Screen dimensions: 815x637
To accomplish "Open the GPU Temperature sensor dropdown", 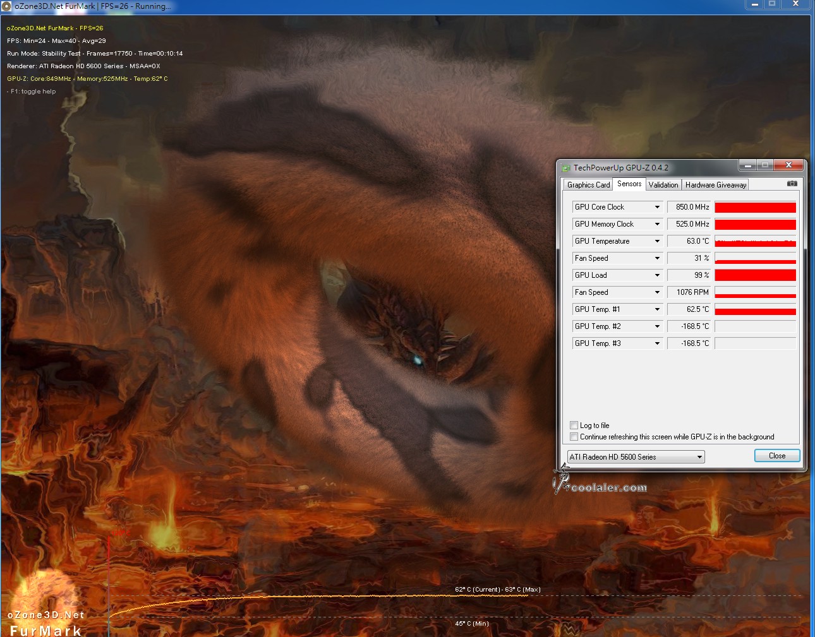I will 657,241.
